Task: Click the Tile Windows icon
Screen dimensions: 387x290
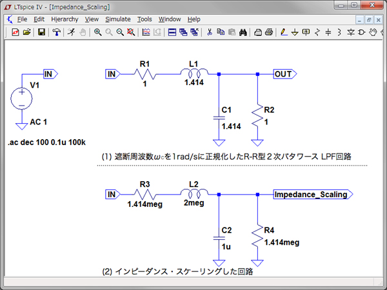Action: point(172,32)
